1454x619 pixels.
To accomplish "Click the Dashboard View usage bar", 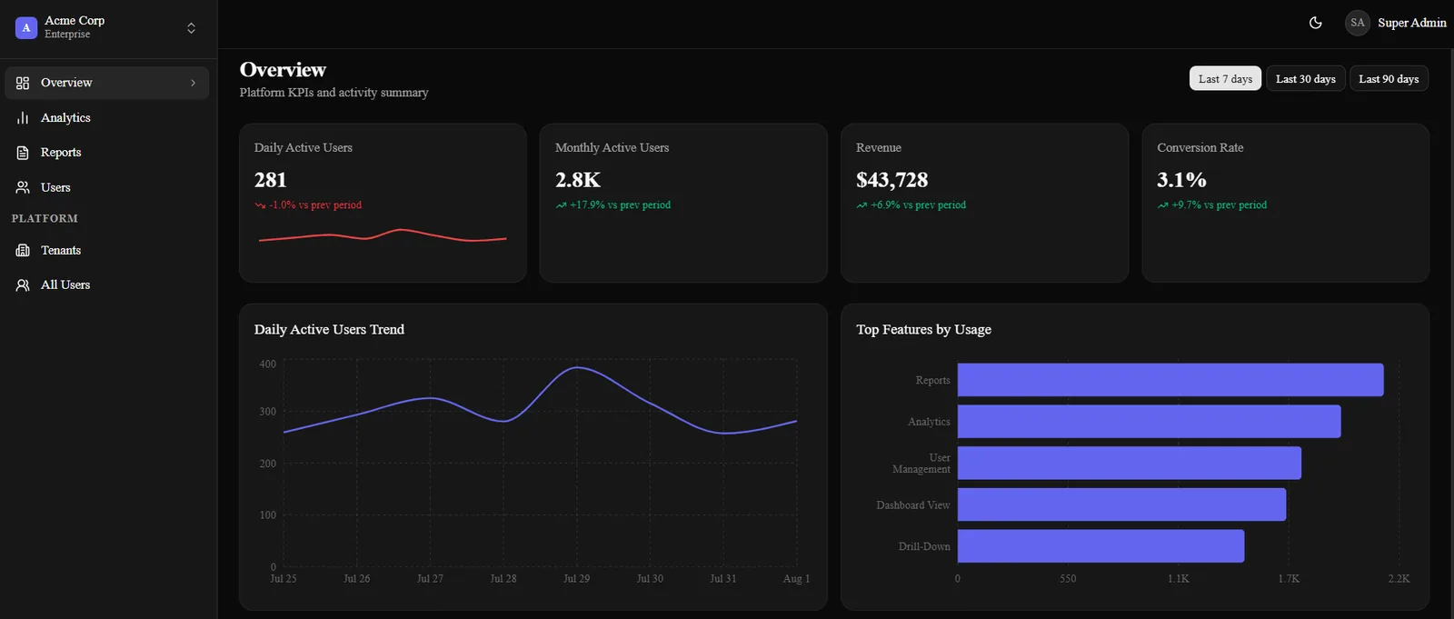I will [x=1122, y=504].
